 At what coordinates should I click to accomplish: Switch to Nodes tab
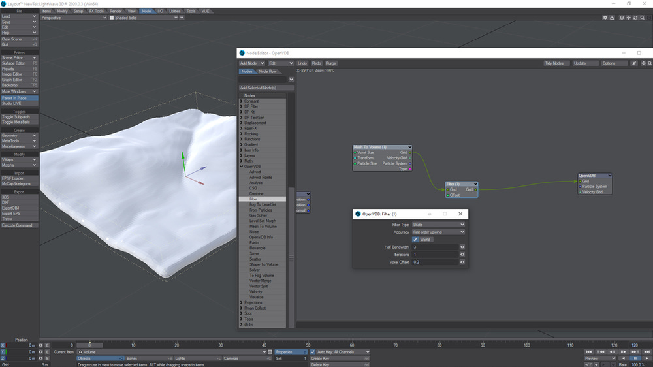click(247, 71)
